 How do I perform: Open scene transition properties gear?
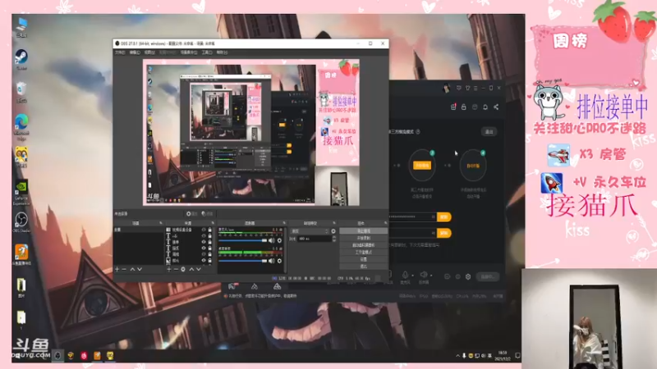point(333,231)
